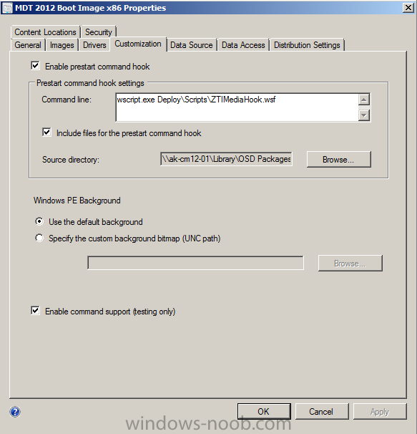The image size is (417, 434).
Task: Click the Source directory path field
Action: 226,159
